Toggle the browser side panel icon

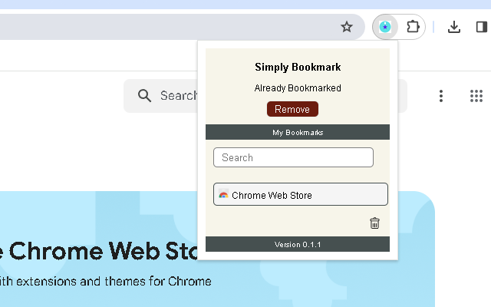pos(482,27)
